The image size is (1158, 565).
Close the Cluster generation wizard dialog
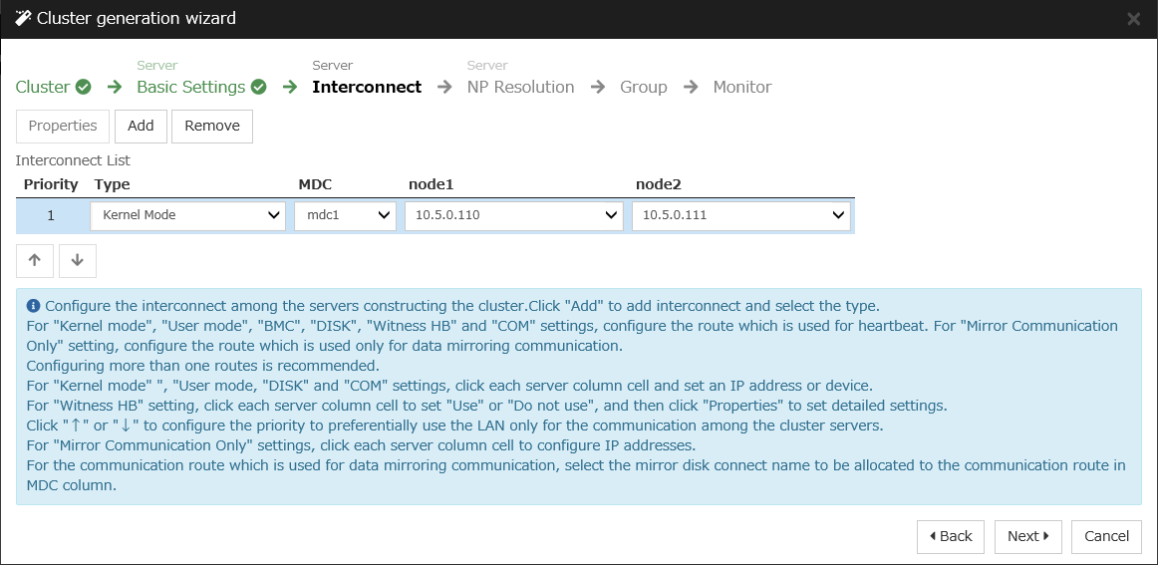1133,19
